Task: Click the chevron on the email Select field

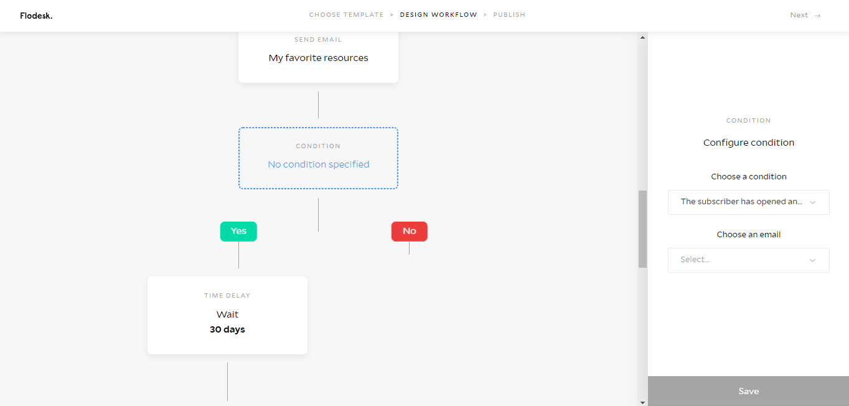Action: tap(812, 260)
